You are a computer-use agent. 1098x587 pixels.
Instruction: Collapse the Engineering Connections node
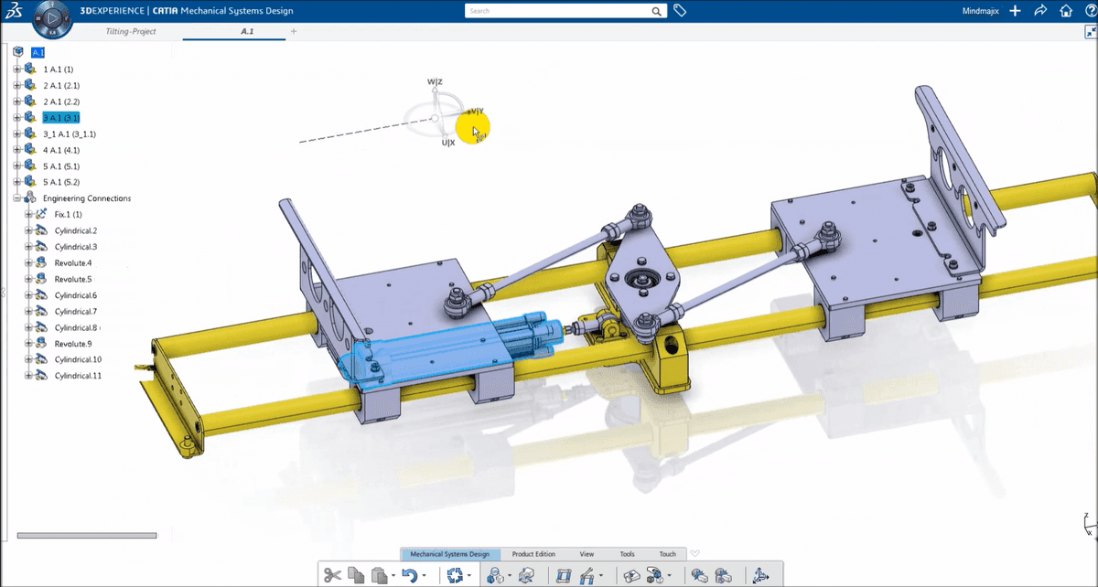tap(16, 198)
